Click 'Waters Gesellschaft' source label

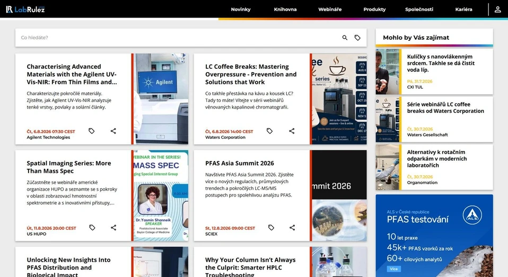coord(427,135)
